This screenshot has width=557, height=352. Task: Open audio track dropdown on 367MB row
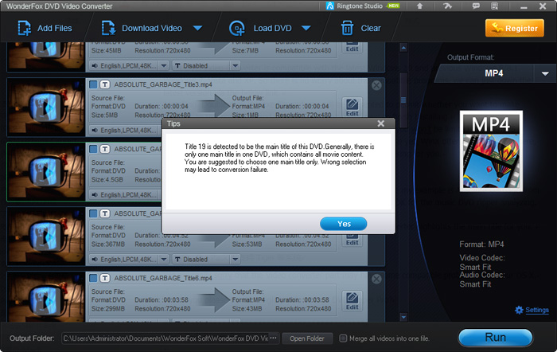click(164, 259)
